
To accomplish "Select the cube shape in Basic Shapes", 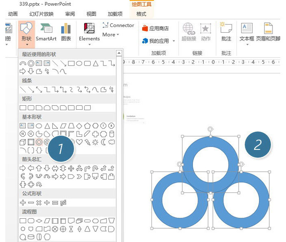I will [x=23, y=142].
